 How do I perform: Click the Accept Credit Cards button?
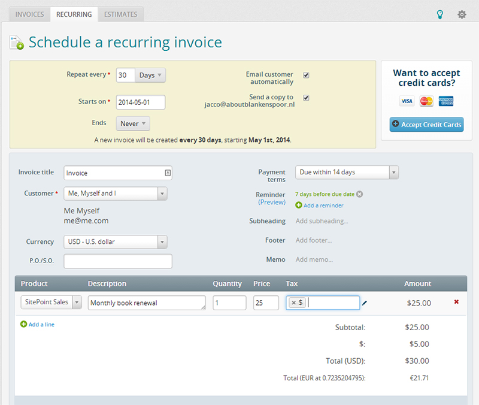coord(426,125)
